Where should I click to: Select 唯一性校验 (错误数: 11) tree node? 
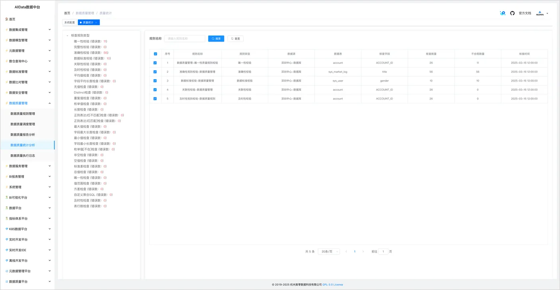90,41
